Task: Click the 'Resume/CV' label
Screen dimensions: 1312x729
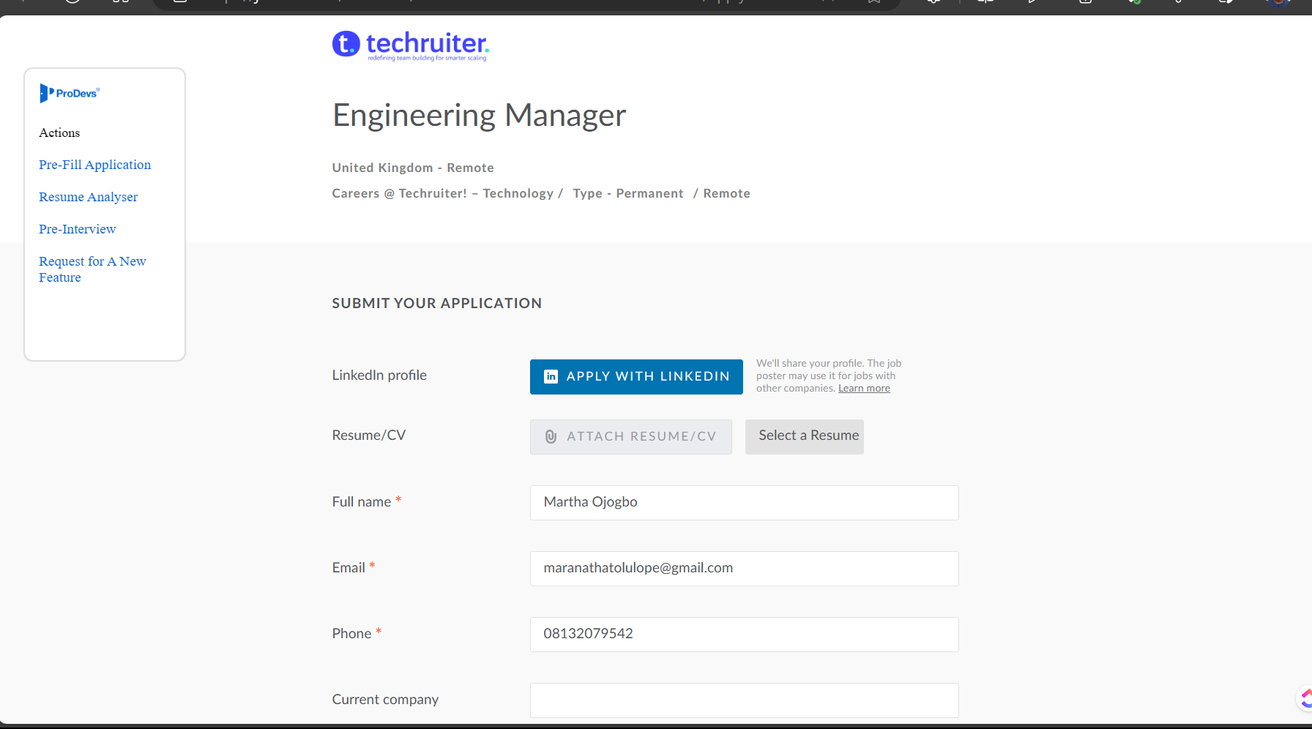Action: pos(369,435)
